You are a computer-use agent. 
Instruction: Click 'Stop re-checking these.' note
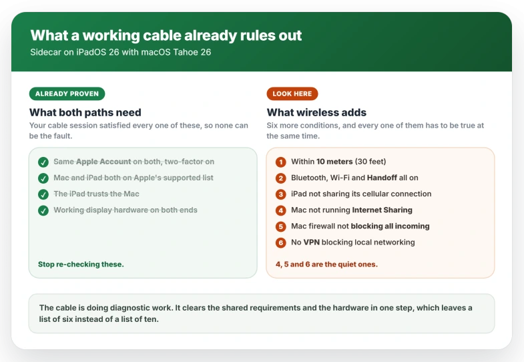[81, 264]
